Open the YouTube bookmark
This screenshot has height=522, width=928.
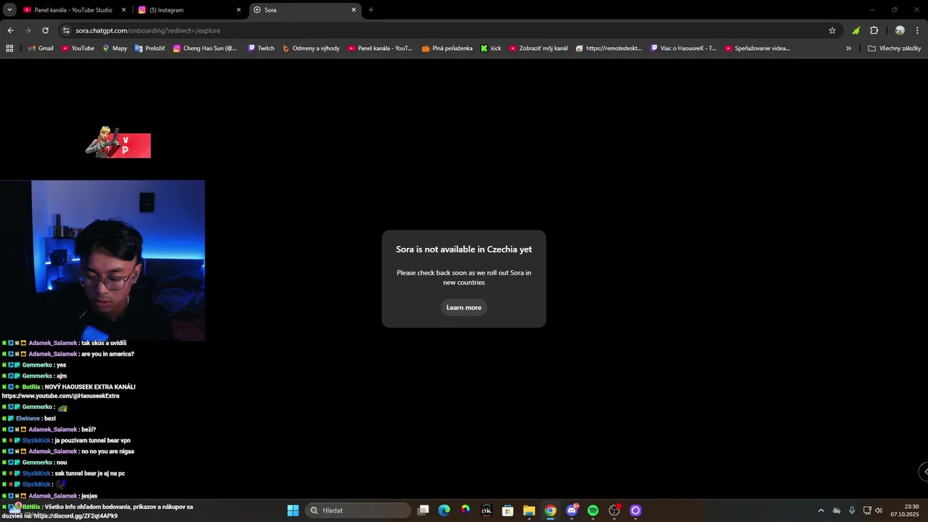tap(78, 49)
